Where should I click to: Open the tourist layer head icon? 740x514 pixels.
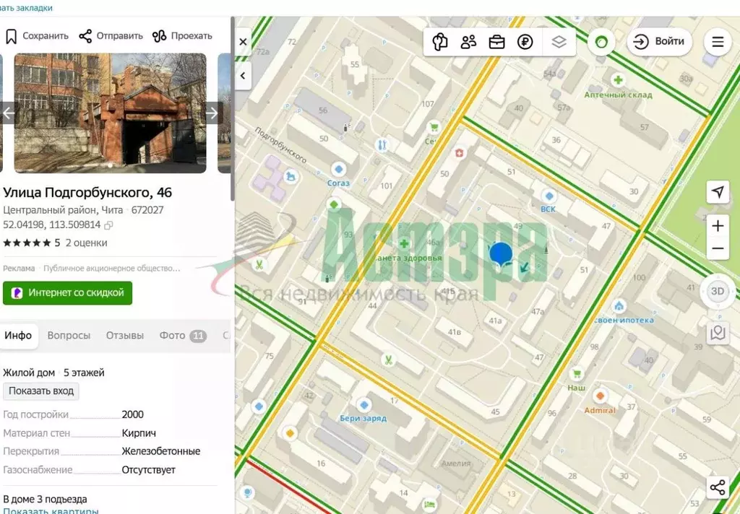(x=440, y=42)
